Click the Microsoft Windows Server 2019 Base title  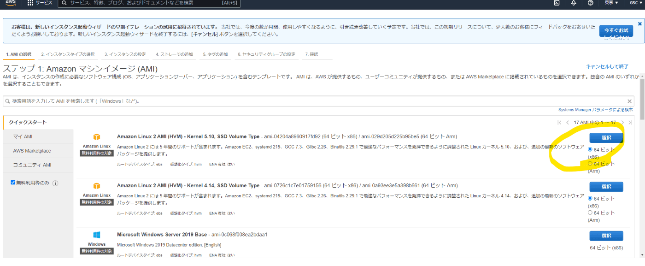click(x=162, y=234)
